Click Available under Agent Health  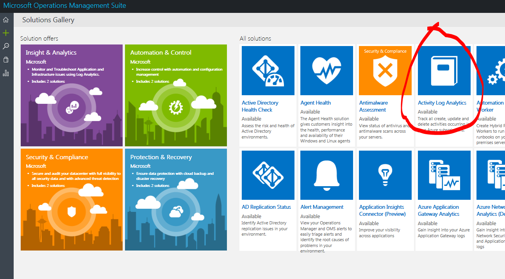tap(310, 112)
